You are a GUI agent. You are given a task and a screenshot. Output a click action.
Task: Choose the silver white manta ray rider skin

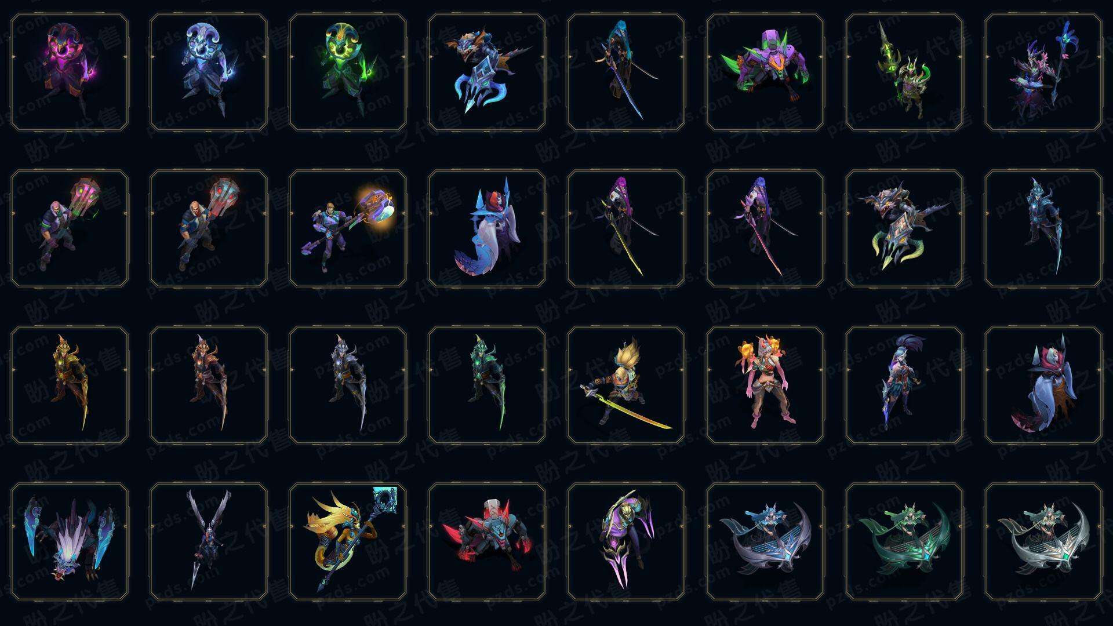[1043, 541]
